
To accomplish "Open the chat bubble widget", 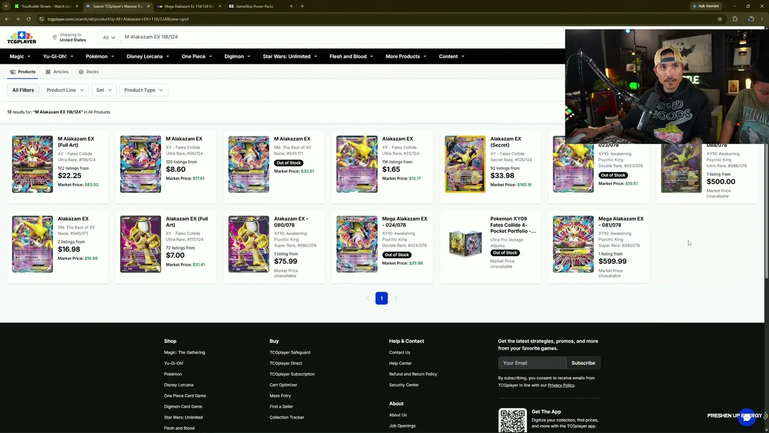I will [x=747, y=417].
